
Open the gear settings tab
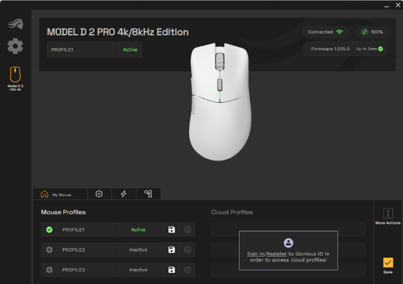tap(99, 194)
